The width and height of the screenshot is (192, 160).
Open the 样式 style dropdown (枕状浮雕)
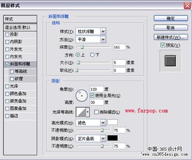point(91,32)
